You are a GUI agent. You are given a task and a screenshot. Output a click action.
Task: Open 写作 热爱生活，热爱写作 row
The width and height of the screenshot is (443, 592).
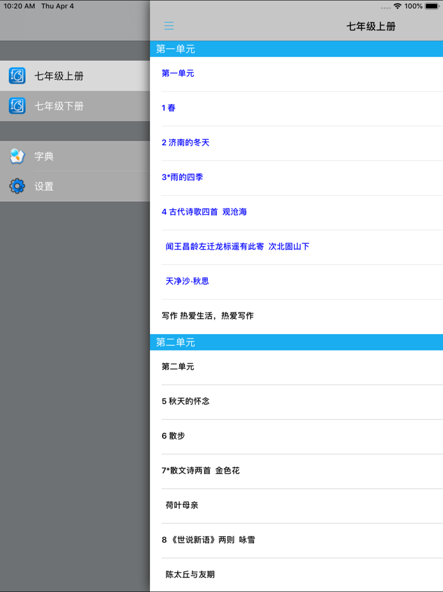[296, 317]
